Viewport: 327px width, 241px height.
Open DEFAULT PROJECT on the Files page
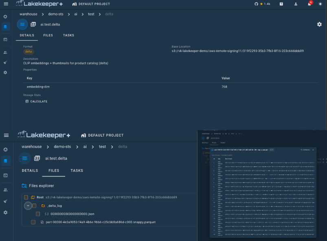click(x=102, y=135)
